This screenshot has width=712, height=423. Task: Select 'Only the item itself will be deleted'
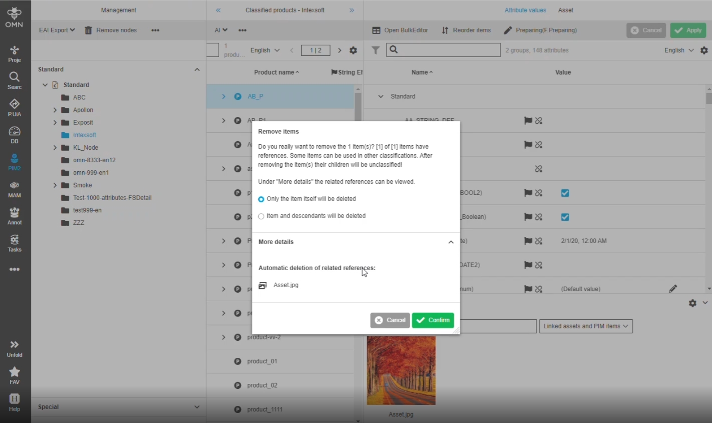[x=261, y=199]
